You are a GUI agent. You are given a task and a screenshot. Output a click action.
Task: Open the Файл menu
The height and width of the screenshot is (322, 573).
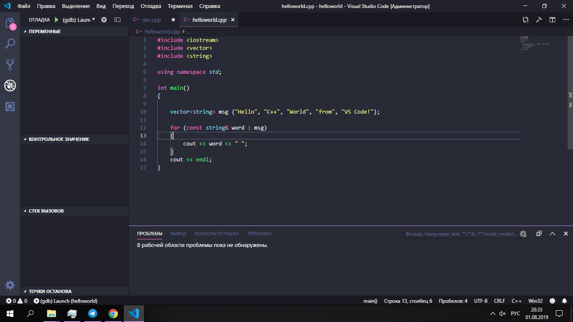(24, 6)
